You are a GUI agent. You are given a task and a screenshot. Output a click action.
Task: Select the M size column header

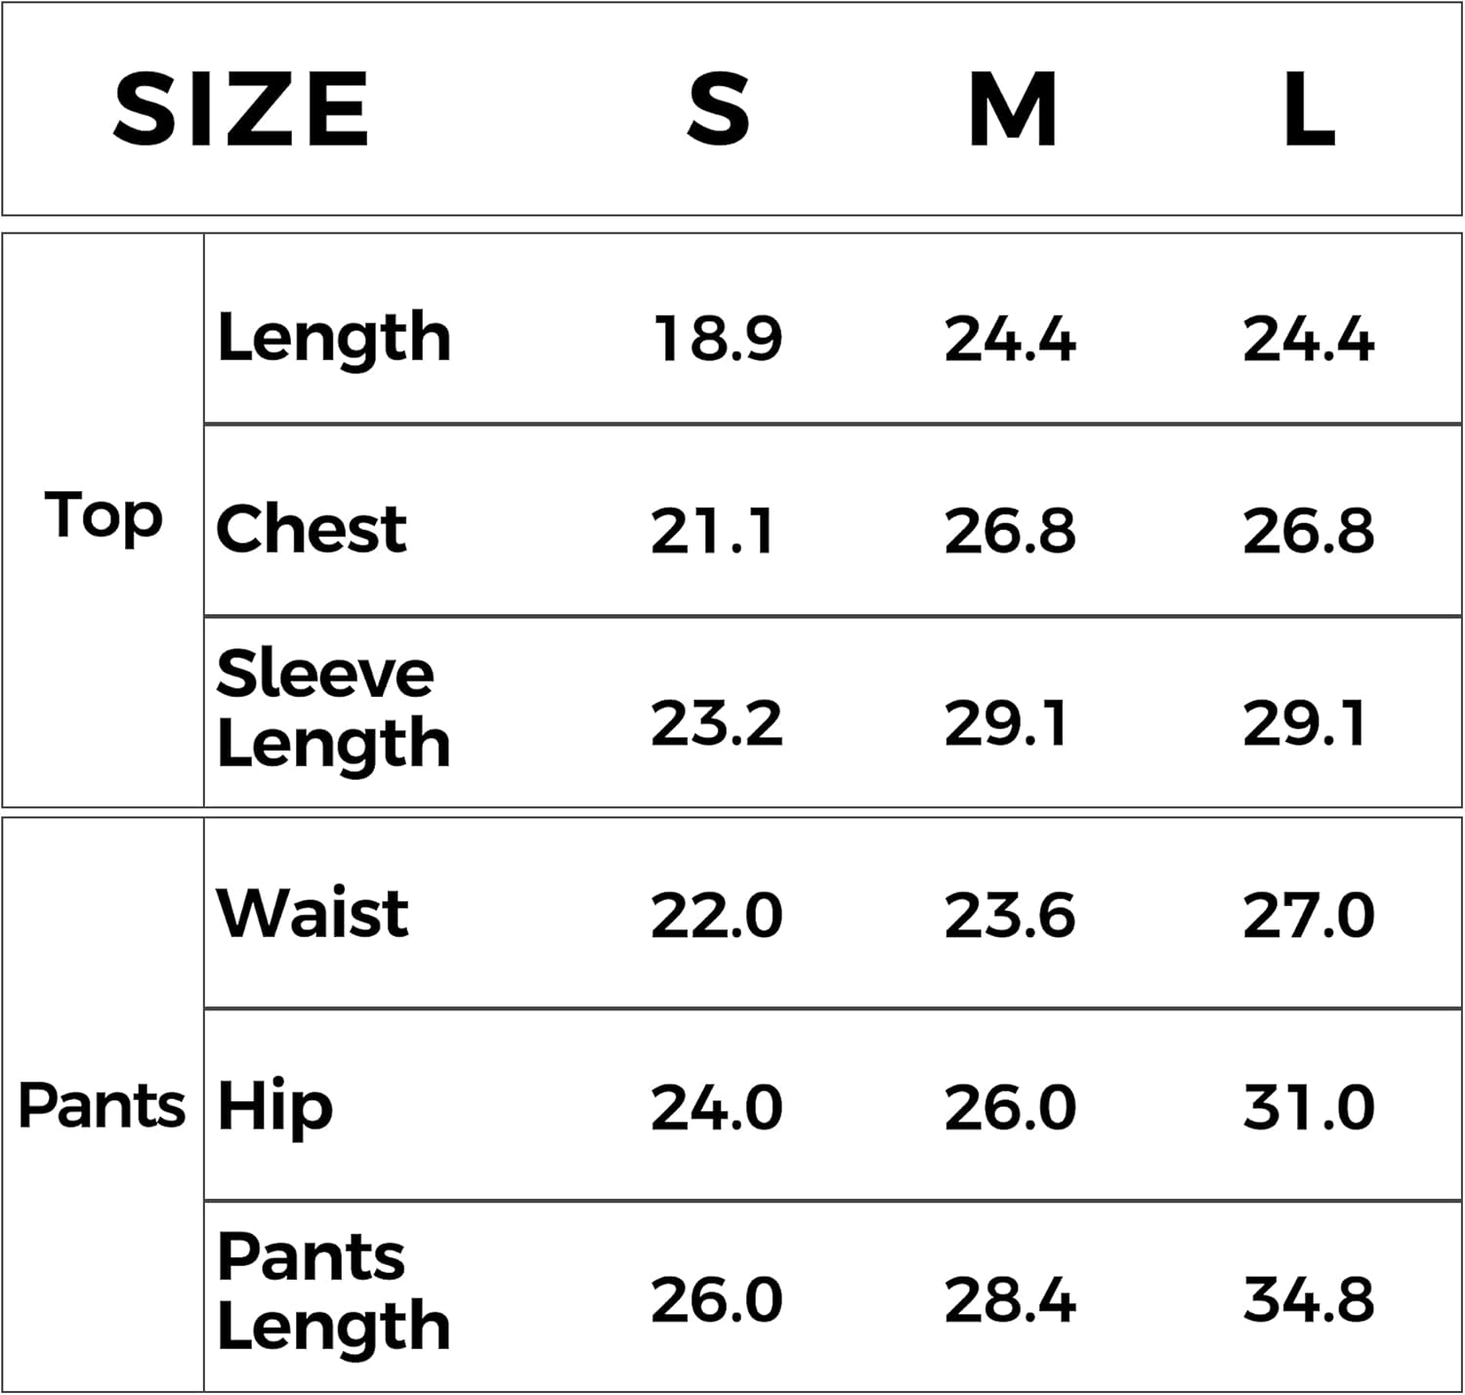tap(1012, 109)
